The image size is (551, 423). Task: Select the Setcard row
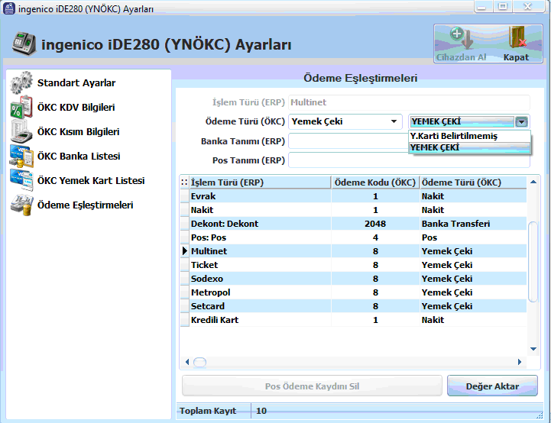pos(353,306)
